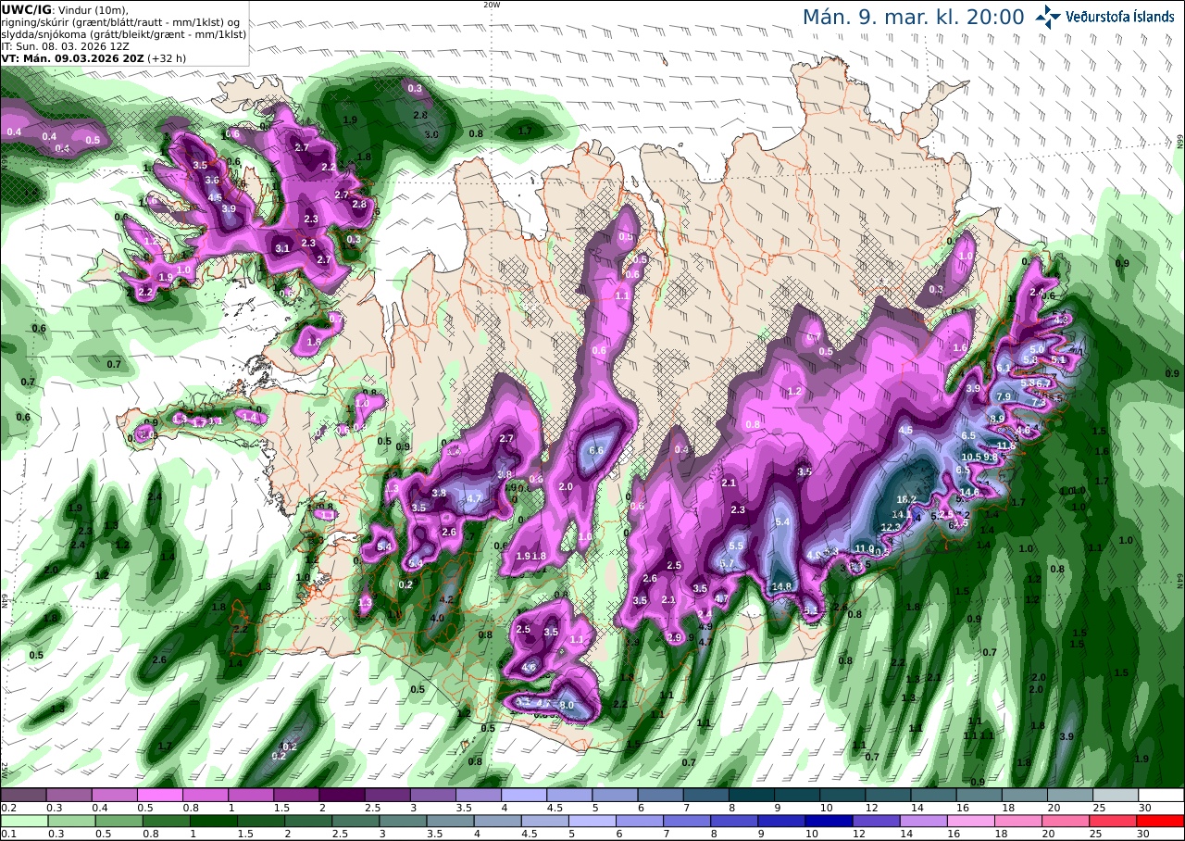The width and height of the screenshot is (1185, 841).
Task: Click the '11.8' value in the east
Action: point(1006,446)
